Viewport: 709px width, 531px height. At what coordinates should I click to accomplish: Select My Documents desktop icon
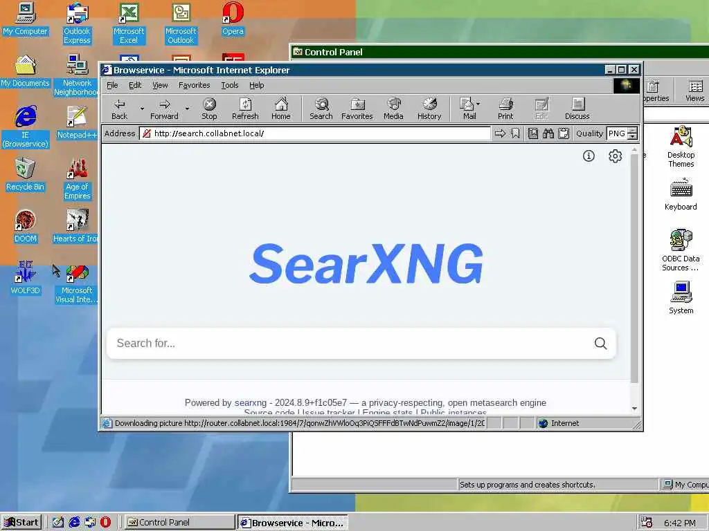coord(26,71)
